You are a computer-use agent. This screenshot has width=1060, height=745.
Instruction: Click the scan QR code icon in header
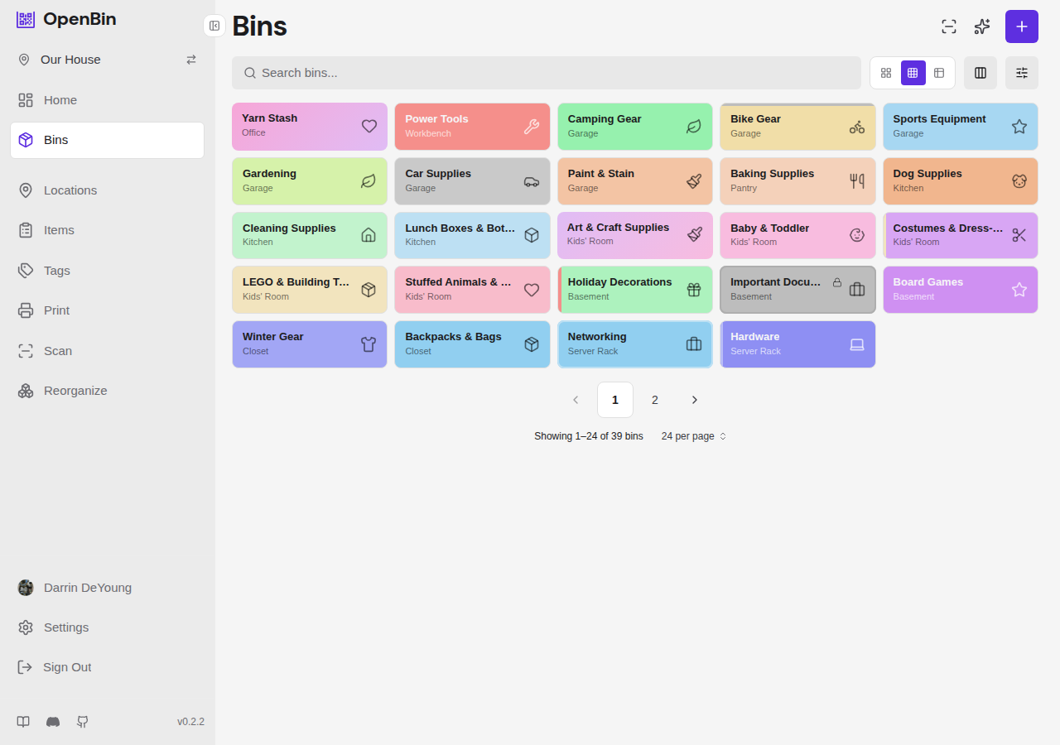(x=949, y=26)
